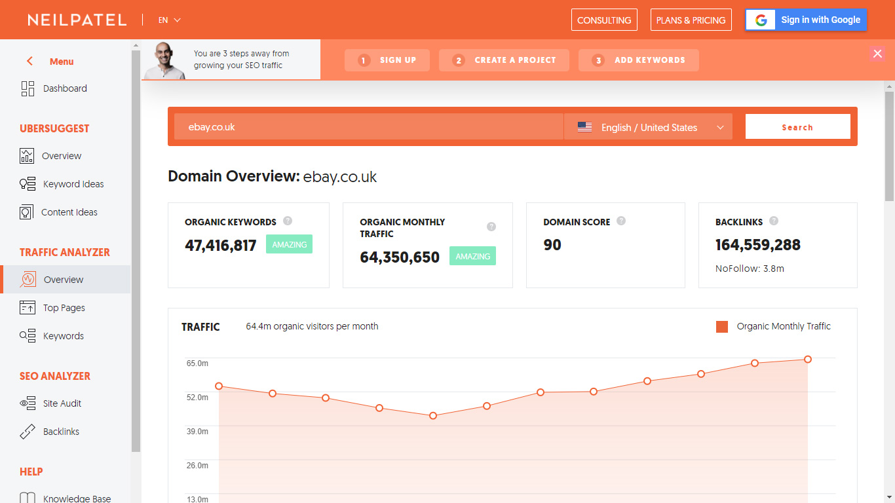This screenshot has height=503, width=895.
Task: Collapse menu with the back arrow
Action: 29,61
